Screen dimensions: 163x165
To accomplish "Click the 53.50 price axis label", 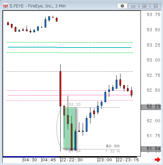I will (153, 30).
